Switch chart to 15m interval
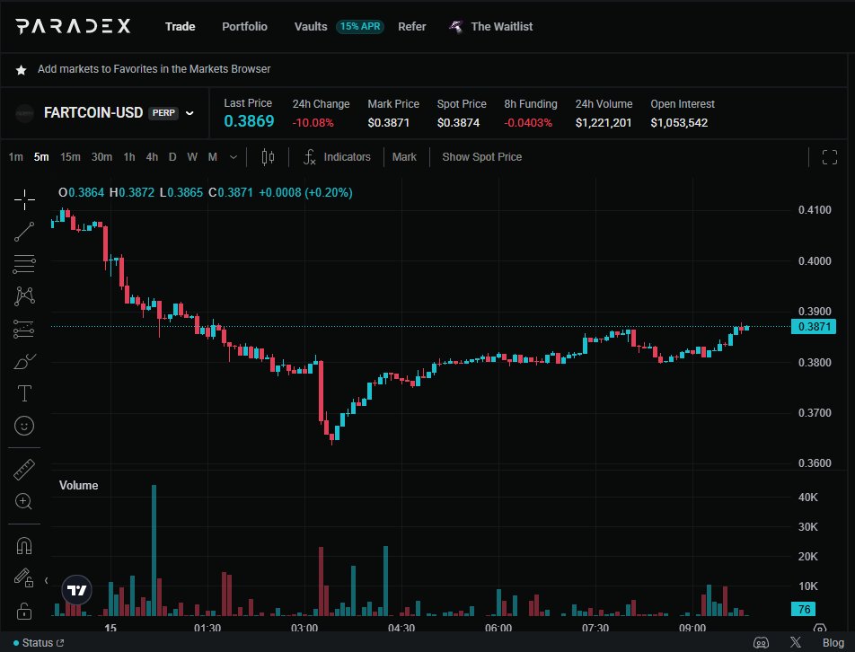 click(70, 157)
